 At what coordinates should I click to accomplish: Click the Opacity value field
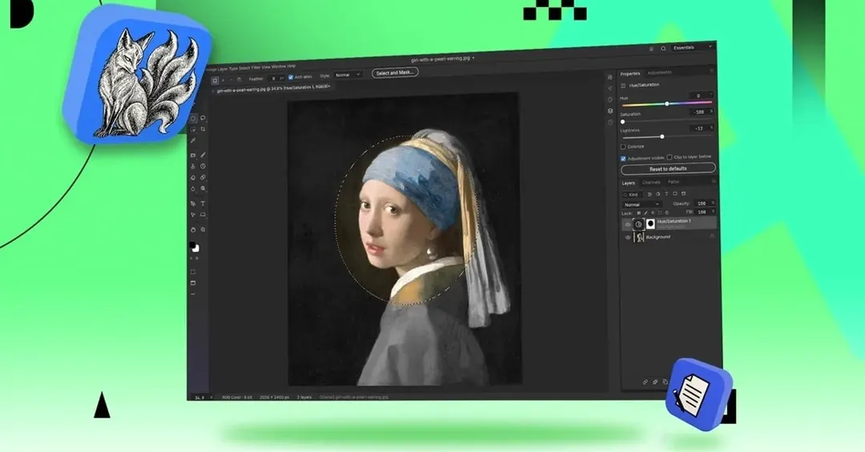(705, 203)
